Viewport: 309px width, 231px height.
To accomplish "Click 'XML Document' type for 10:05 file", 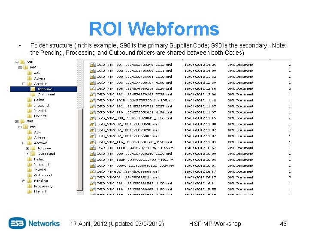I will click(241, 160).
